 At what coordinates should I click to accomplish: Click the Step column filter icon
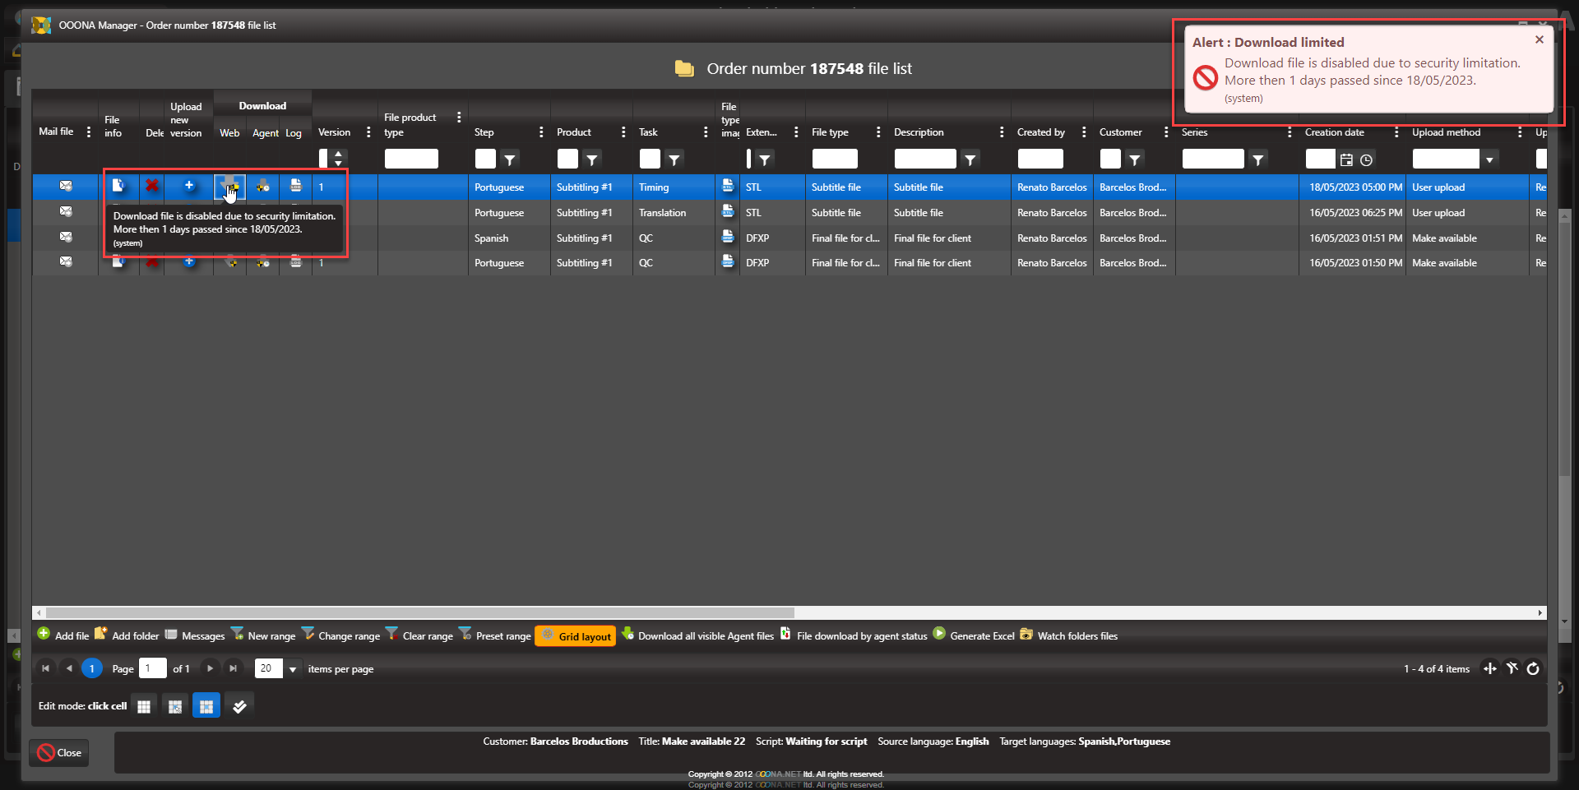(510, 159)
